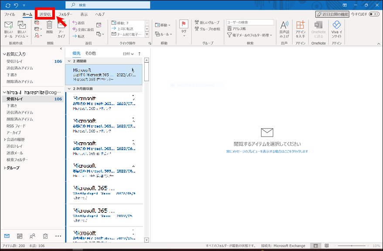Select 下書き under お気に入り

tap(12, 75)
